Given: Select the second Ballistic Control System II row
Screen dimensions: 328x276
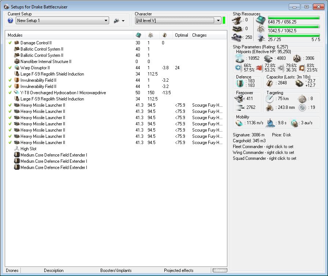Looking at the screenshot, I should coord(116,55).
